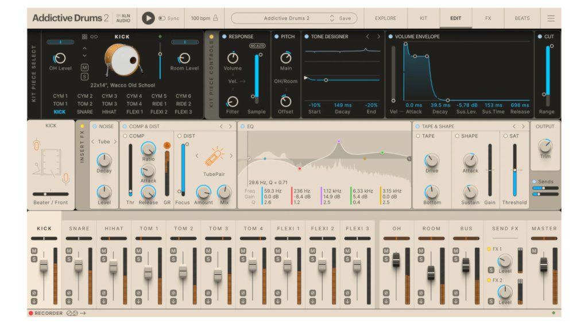Mute the kick with the M button near the drum image
Viewport: 588px width, 324px height.
[84, 68]
